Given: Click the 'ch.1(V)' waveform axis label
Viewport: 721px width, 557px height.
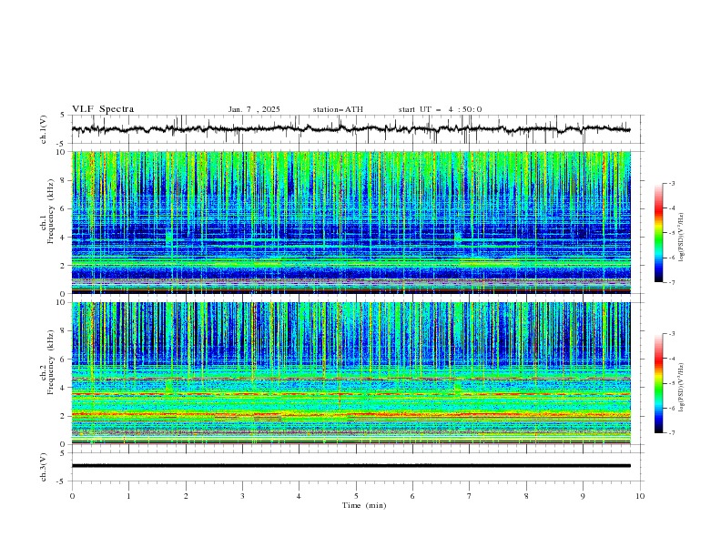Looking at the screenshot, I should click(44, 129).
